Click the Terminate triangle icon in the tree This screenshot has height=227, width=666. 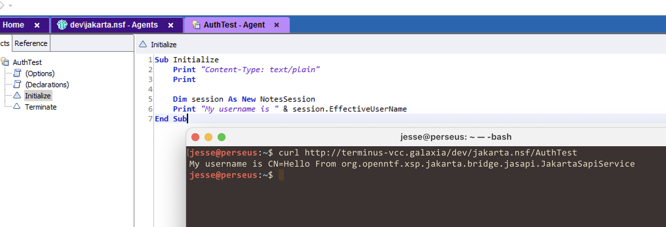point(17,107)
